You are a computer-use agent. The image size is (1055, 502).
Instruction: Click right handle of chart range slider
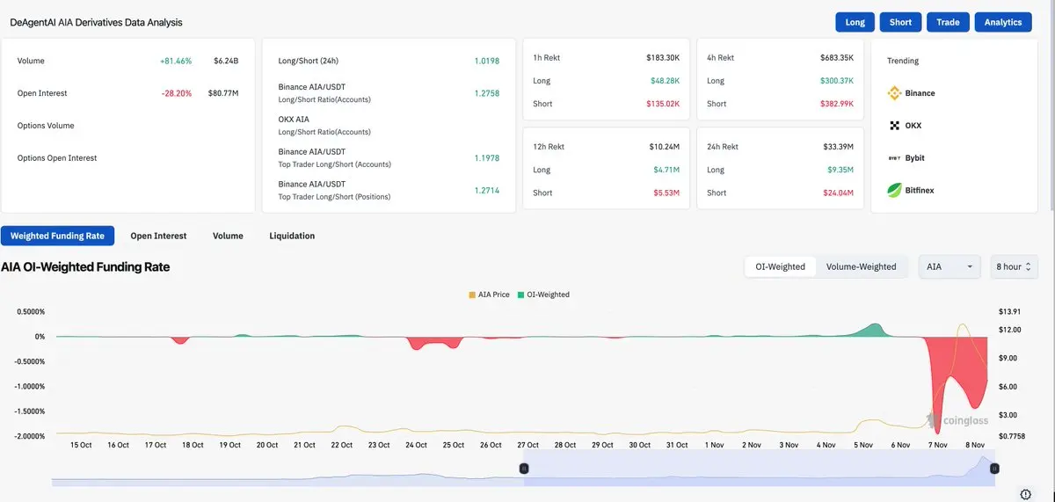(x=994, y=469)
